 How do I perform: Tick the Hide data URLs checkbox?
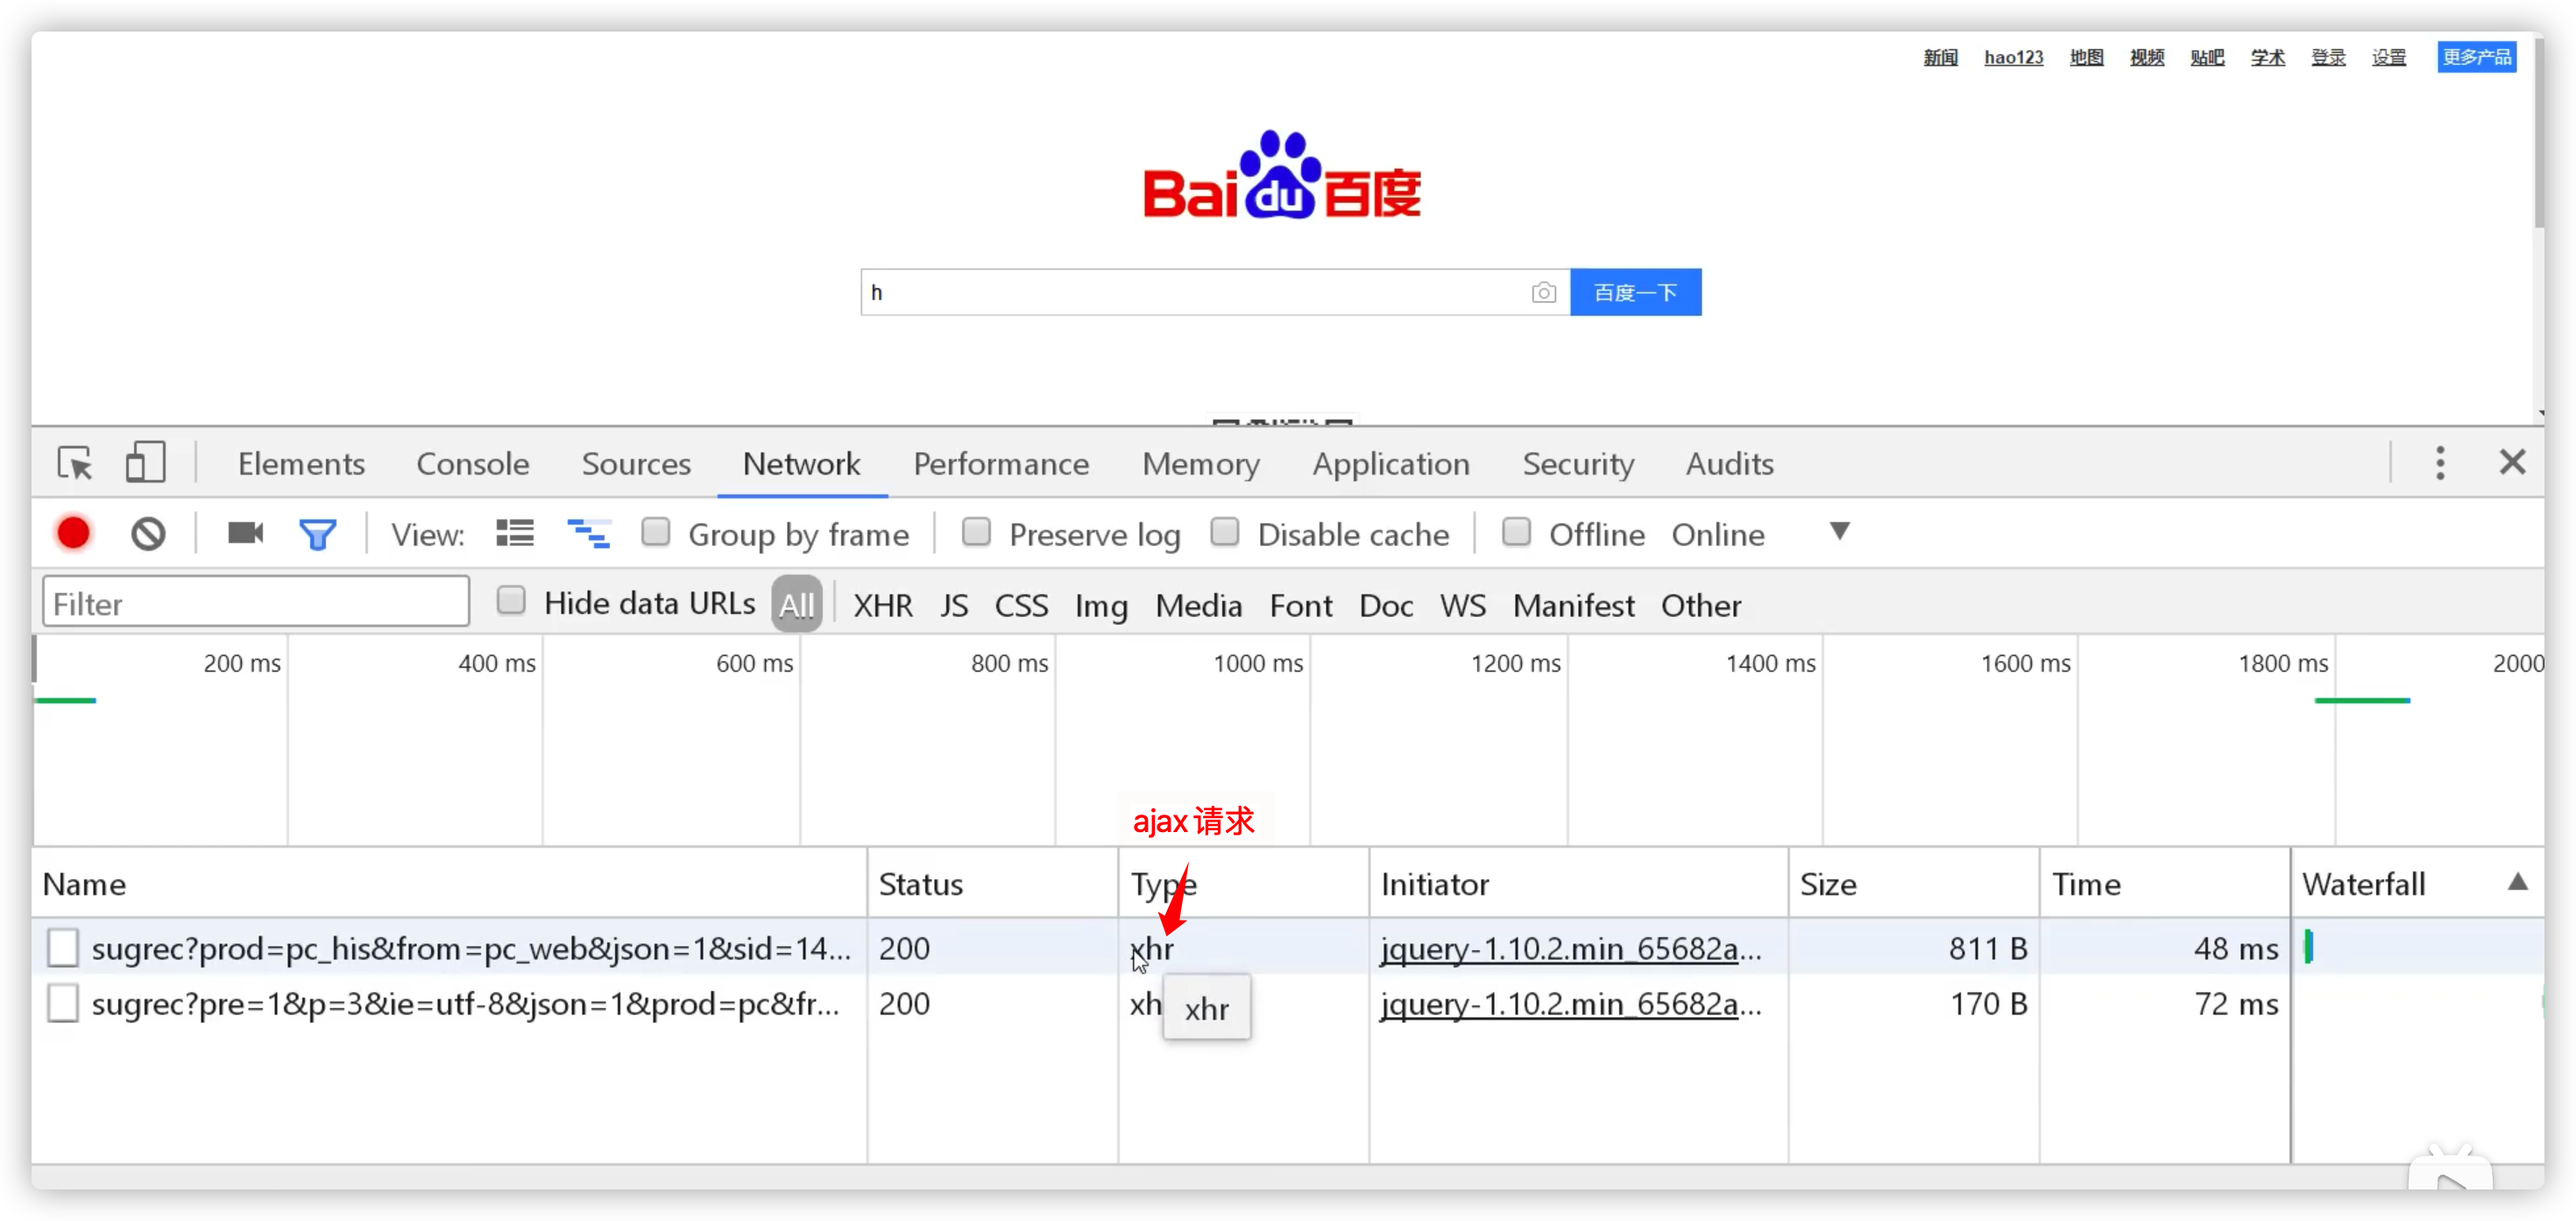(x=511, y=601)
